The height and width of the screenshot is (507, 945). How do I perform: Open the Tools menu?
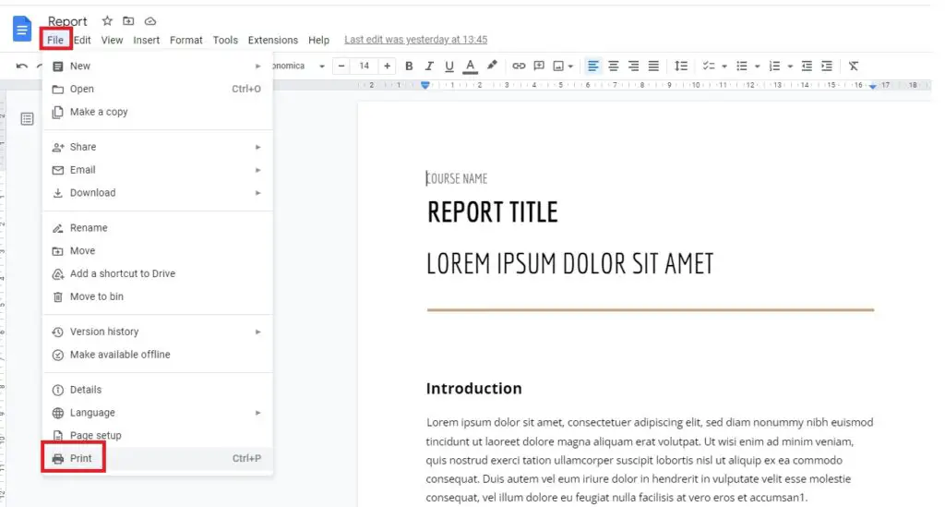225,40
